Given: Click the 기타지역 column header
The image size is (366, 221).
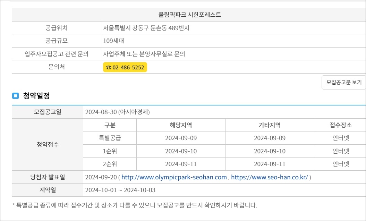Looking at the screenshot, I should tap(270, 125).
